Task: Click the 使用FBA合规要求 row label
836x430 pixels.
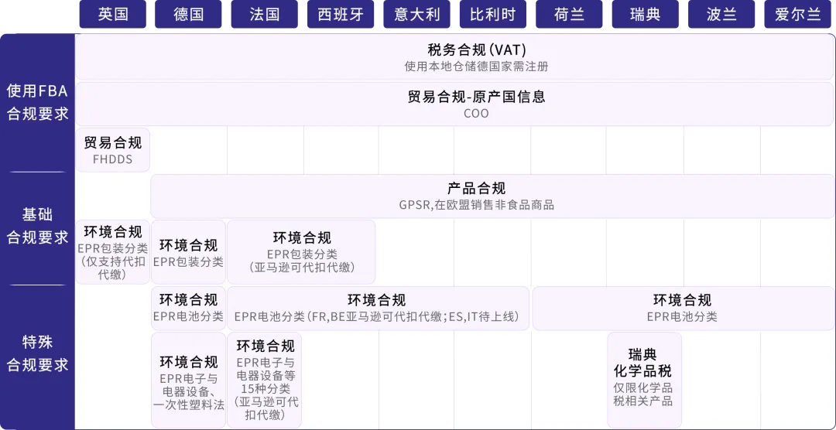Action: pos(37,103)
